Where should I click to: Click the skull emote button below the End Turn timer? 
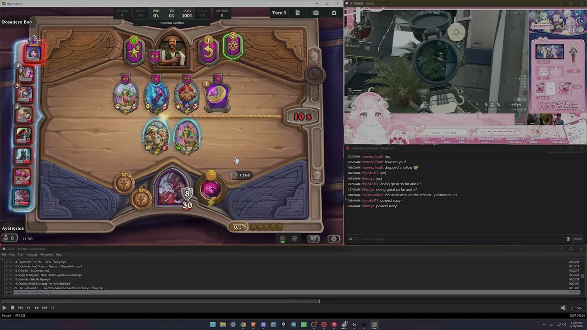316,176
